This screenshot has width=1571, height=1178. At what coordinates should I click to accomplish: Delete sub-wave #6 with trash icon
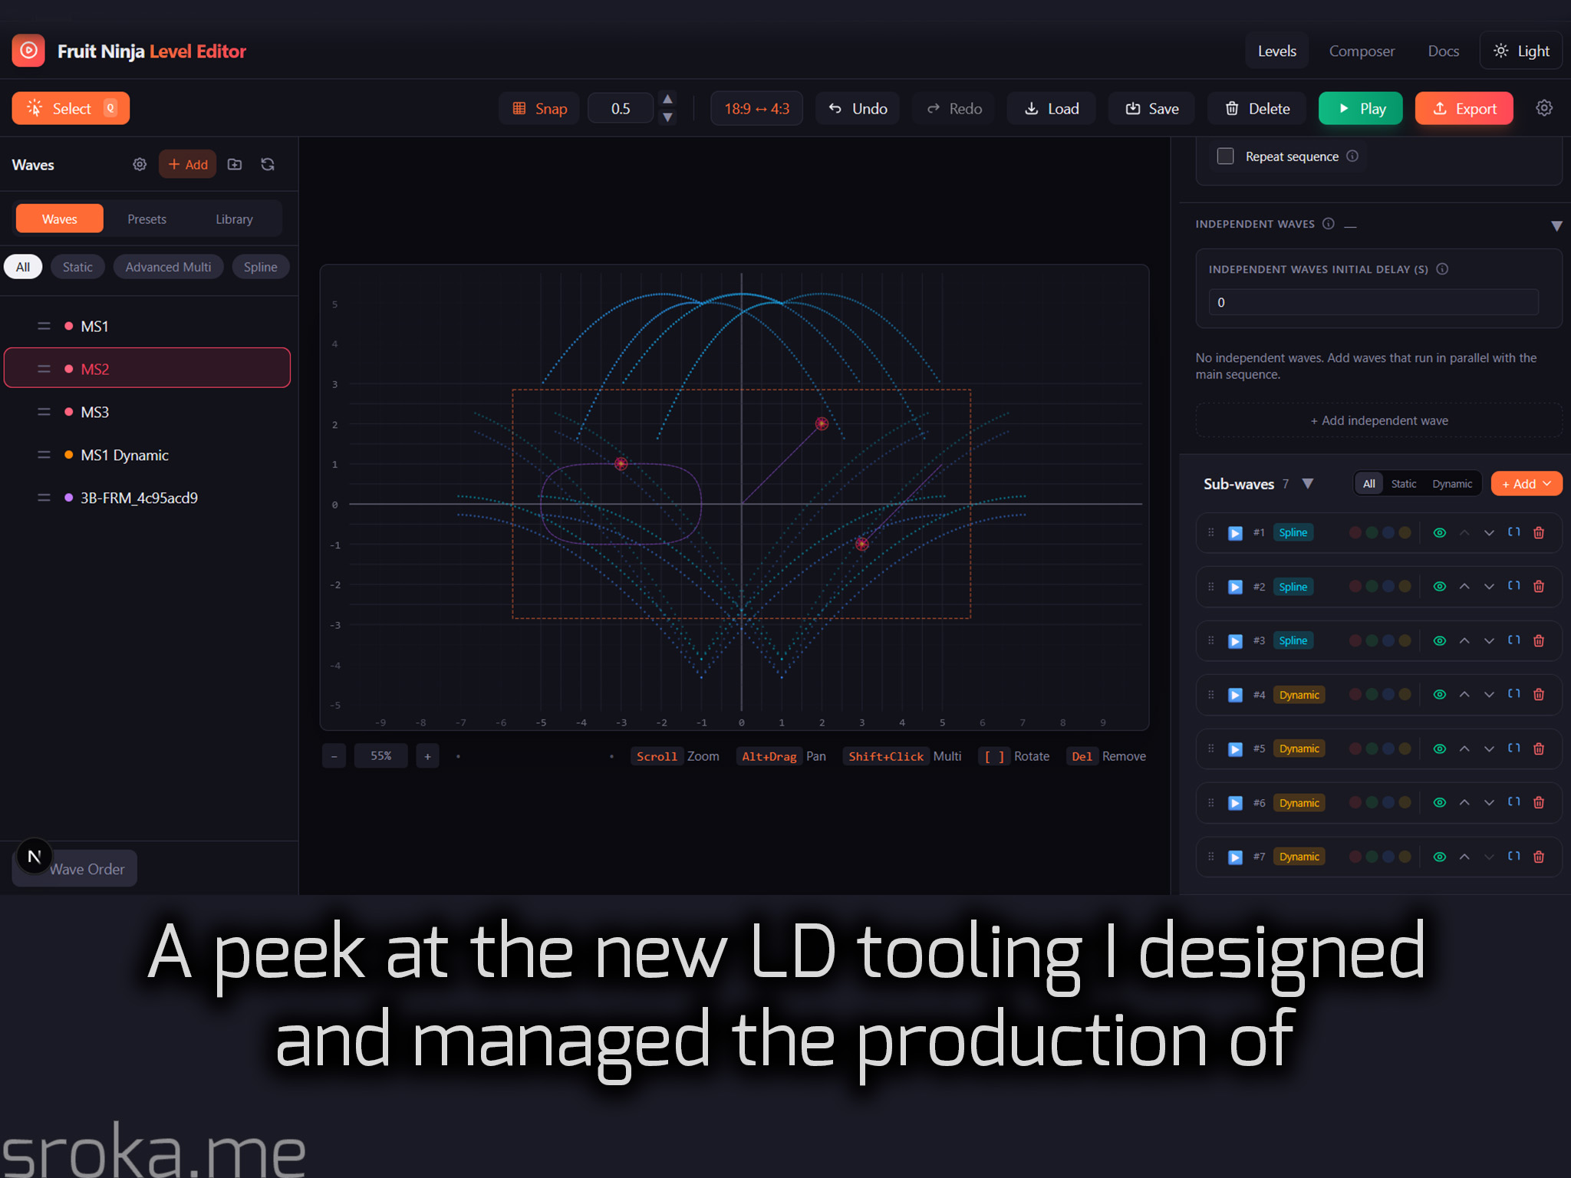(x=1539, y=803)
